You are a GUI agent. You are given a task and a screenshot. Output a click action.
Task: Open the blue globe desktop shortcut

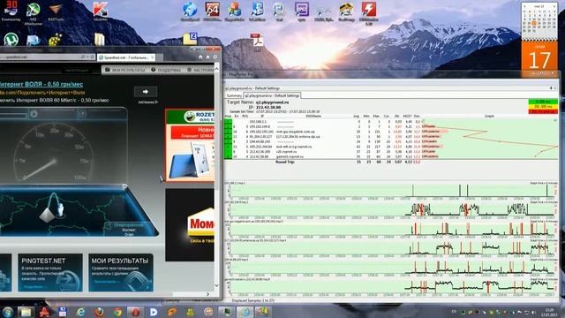coord(190,11)
